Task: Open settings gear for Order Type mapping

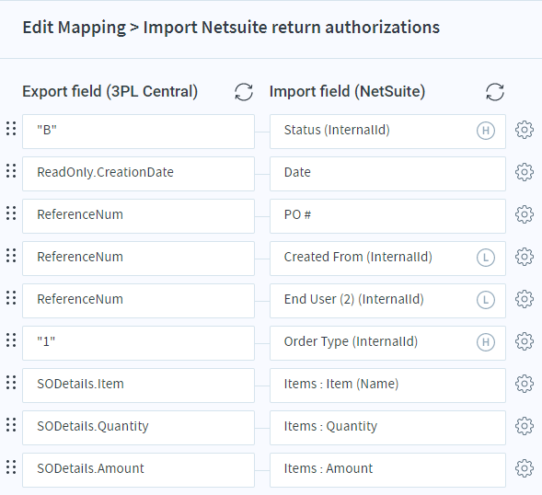Action: point(525,341)
